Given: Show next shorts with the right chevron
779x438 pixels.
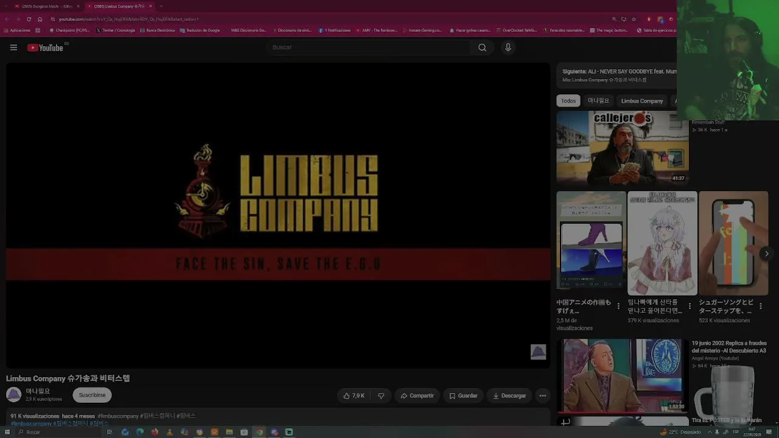Looking at the screenshot, I should point(767,254).
